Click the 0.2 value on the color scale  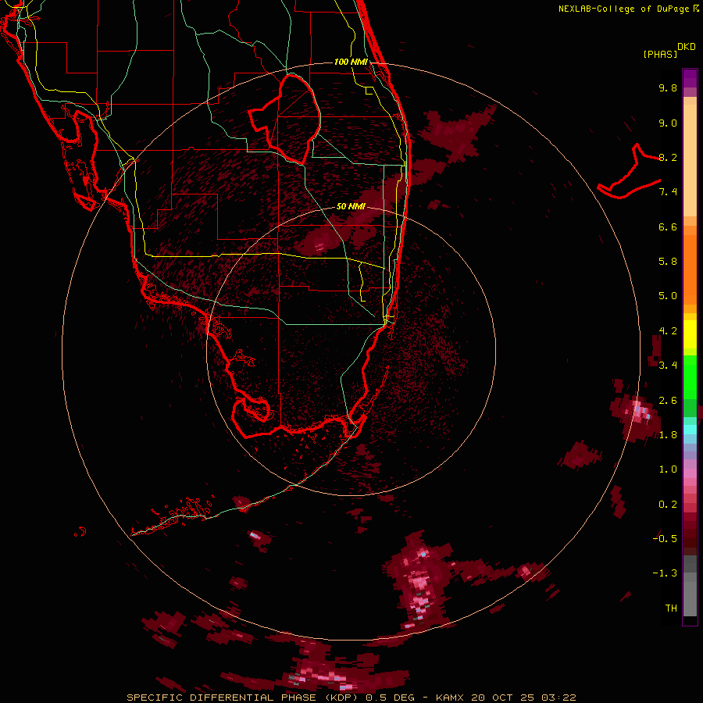(668, 505)
